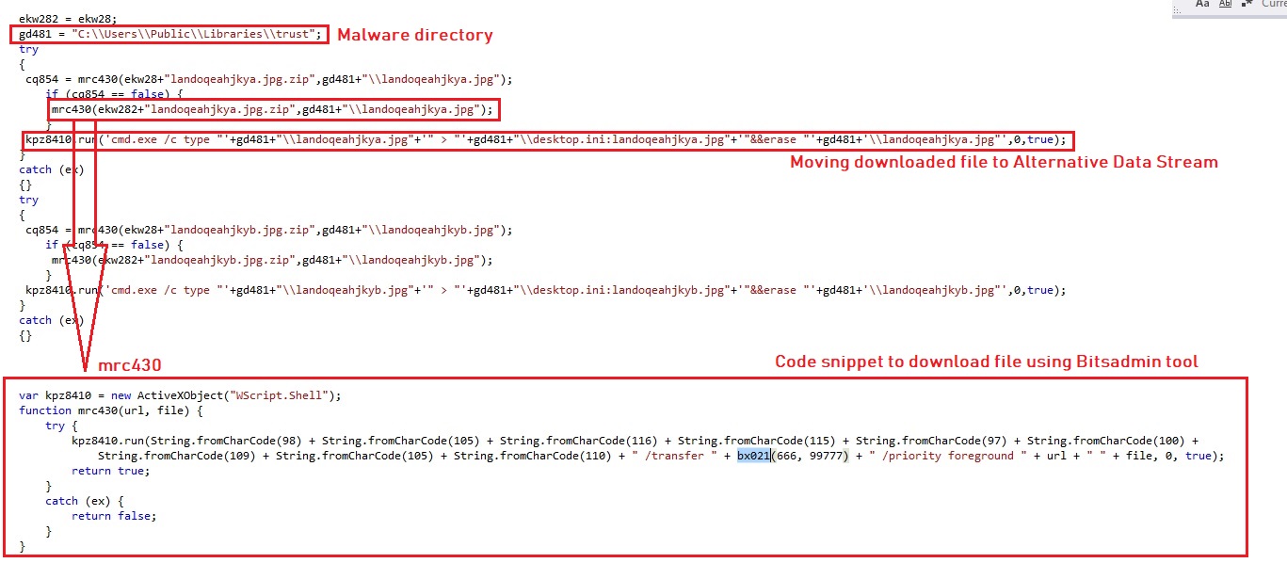This screenshot has height=563, width=1287.
Task: Click the String.fromCharCode(116) expression
Action: pos(582,441)
